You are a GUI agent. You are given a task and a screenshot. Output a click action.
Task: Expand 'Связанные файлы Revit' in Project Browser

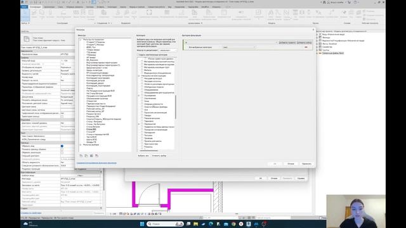pyautogui.click(x=317, y=53)
